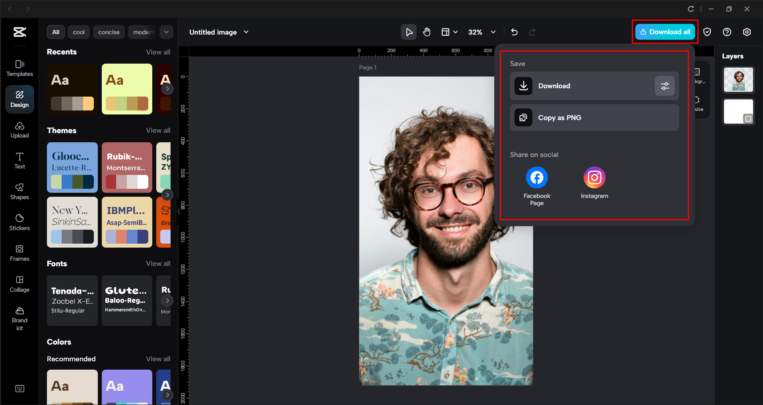The image size is (763, 405).
Task: Open the Untitled image rename dropdown
Action: point(246,32)
